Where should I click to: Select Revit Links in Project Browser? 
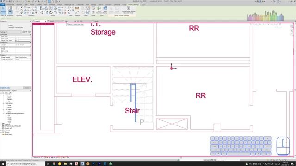pos(8,134)
